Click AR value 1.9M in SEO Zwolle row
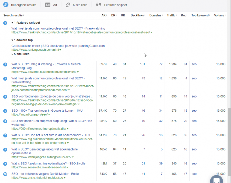 click(103, 164)
